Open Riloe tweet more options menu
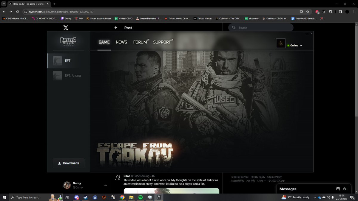This screenshot has height=201, width=358. coord(217,176)
